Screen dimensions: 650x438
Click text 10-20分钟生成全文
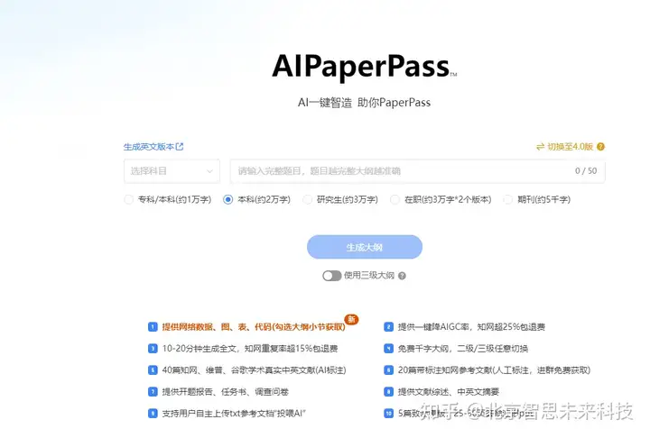click(200, 349)
